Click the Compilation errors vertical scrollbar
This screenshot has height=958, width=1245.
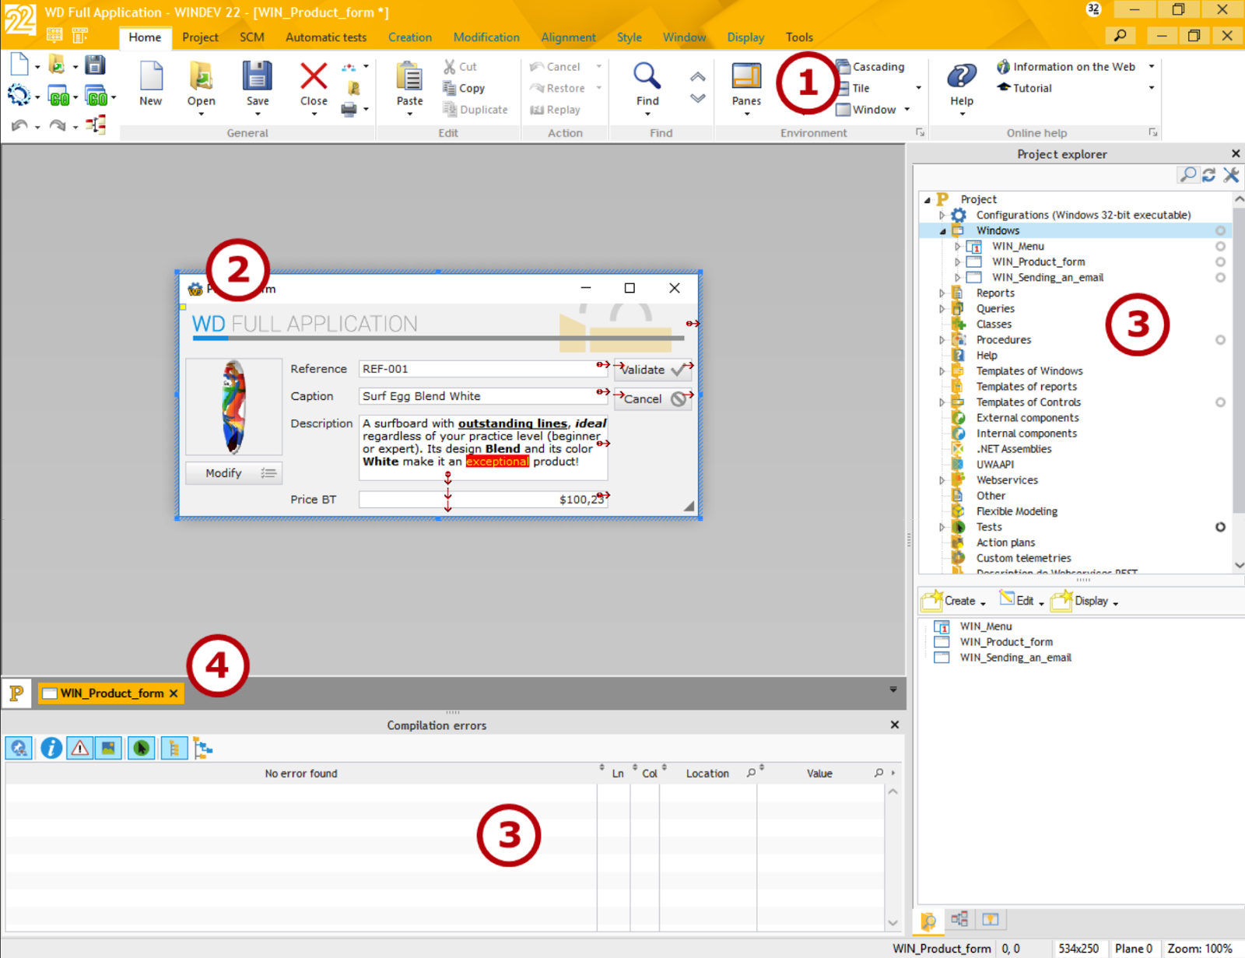pyautogui.click(x=893, y=857)
